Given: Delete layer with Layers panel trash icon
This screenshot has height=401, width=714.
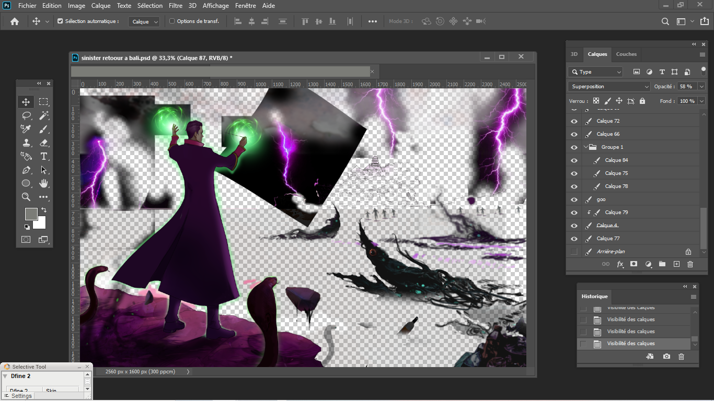Looking at the screenshot, I should point(690,264).
